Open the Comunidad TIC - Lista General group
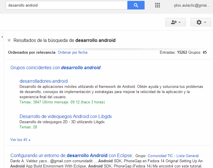The image size is (213, 168). [173, 156]
